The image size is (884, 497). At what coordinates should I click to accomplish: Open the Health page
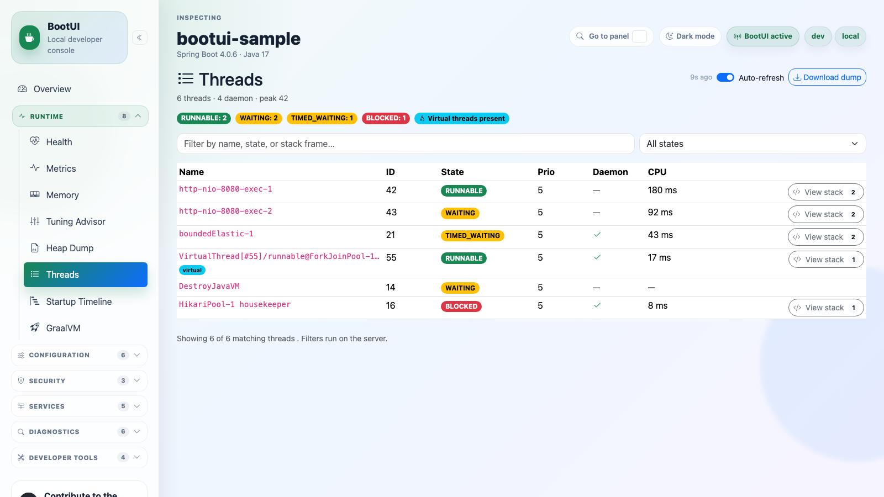[86, 142]
